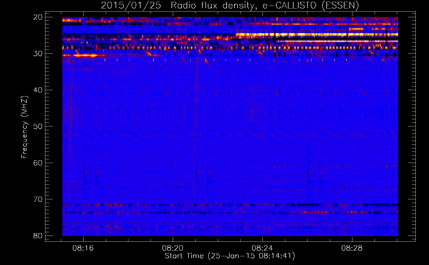Viewport: 429px width, 265px height.
Task: Click the 80 frequency tick label
Action: (38, 236)
